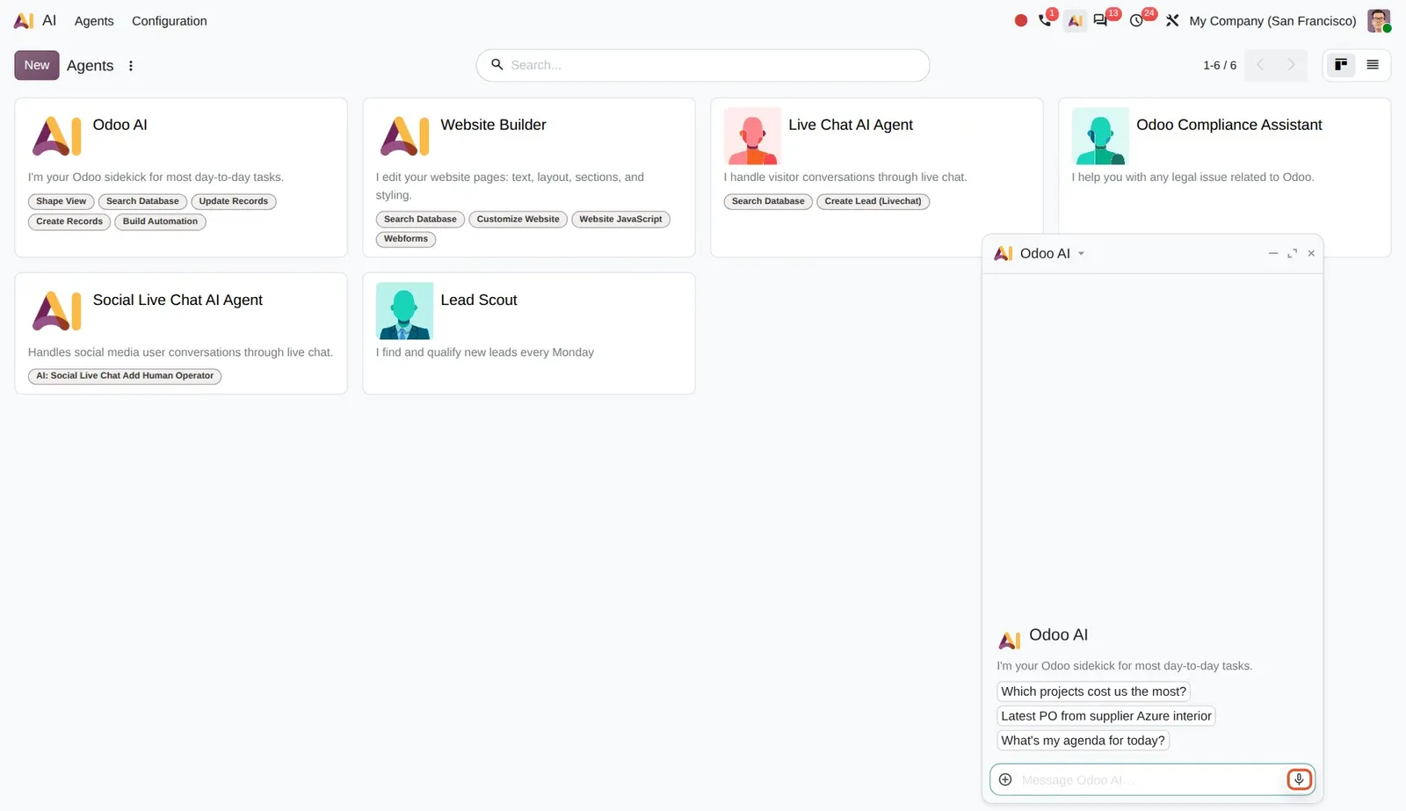Open the Odoo Compliance Assistant card title

(x=1228, y=125)
